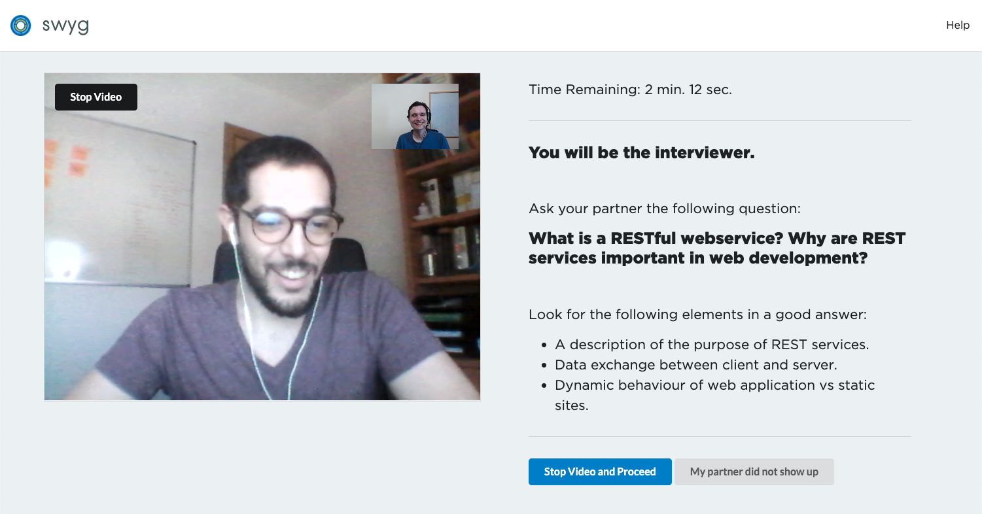The image size is (982, 514).
Task: Click the swyg circular logo icon
Action: [21, 26]
